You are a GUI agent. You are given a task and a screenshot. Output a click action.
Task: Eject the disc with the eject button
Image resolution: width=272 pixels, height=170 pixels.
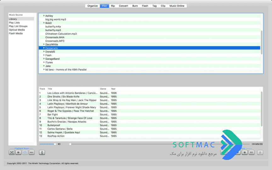(x=260, y=152)
